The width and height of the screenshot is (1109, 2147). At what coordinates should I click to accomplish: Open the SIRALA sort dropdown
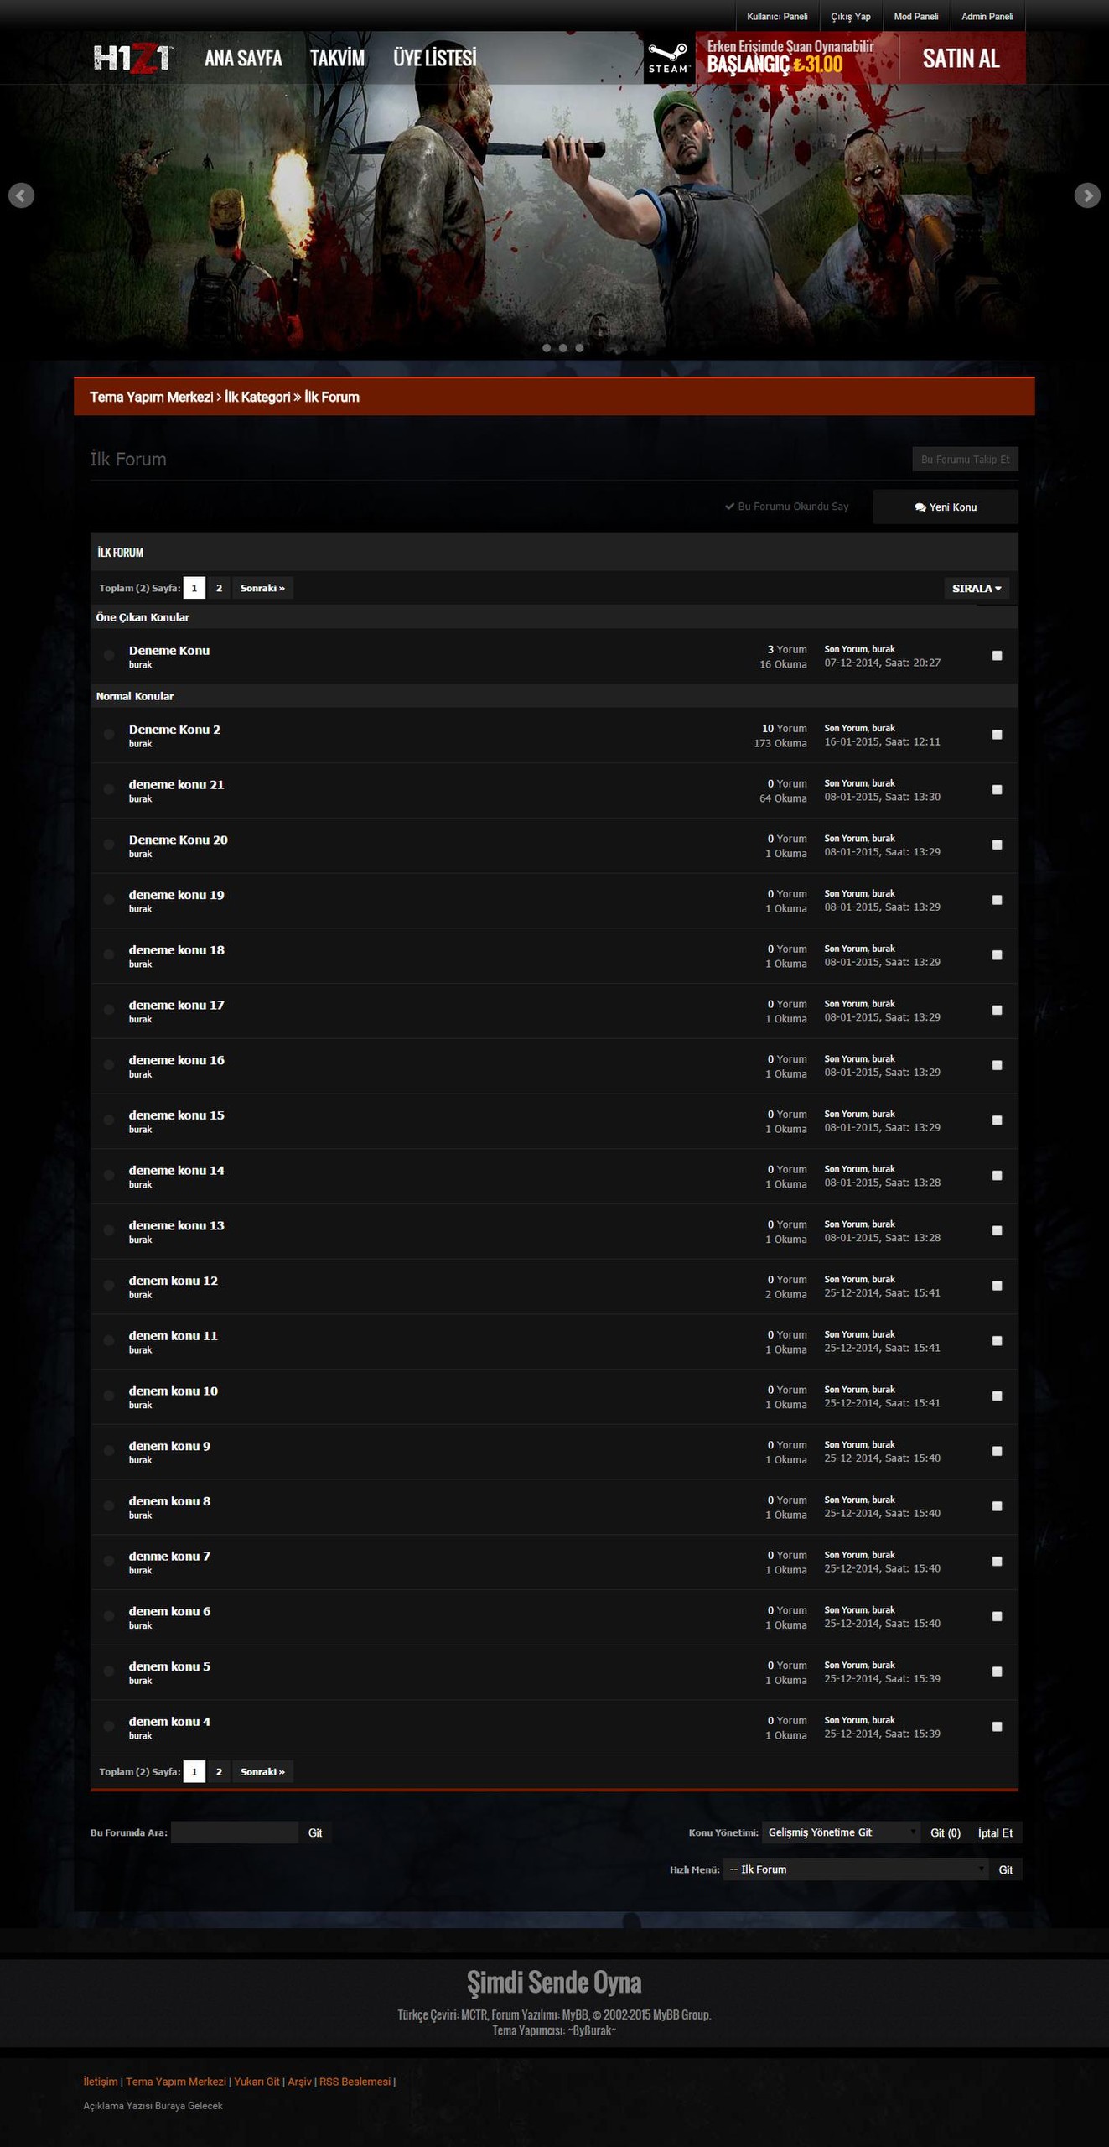977,589
